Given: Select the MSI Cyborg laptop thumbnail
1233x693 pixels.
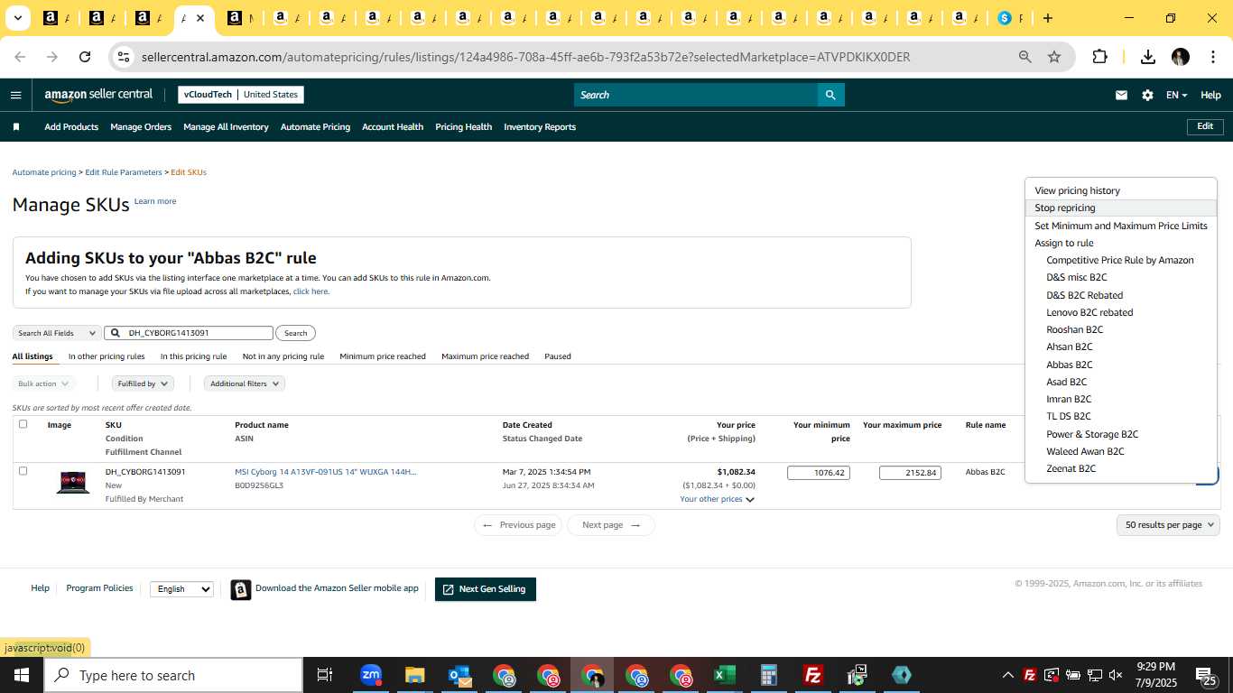Looking at the screenshot, I should click(x=73, y=483).
